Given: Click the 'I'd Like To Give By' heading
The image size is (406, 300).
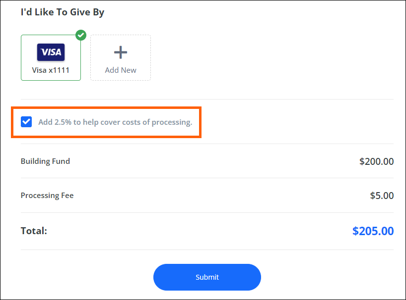Looking at the screenshot, I should (63, 12).
